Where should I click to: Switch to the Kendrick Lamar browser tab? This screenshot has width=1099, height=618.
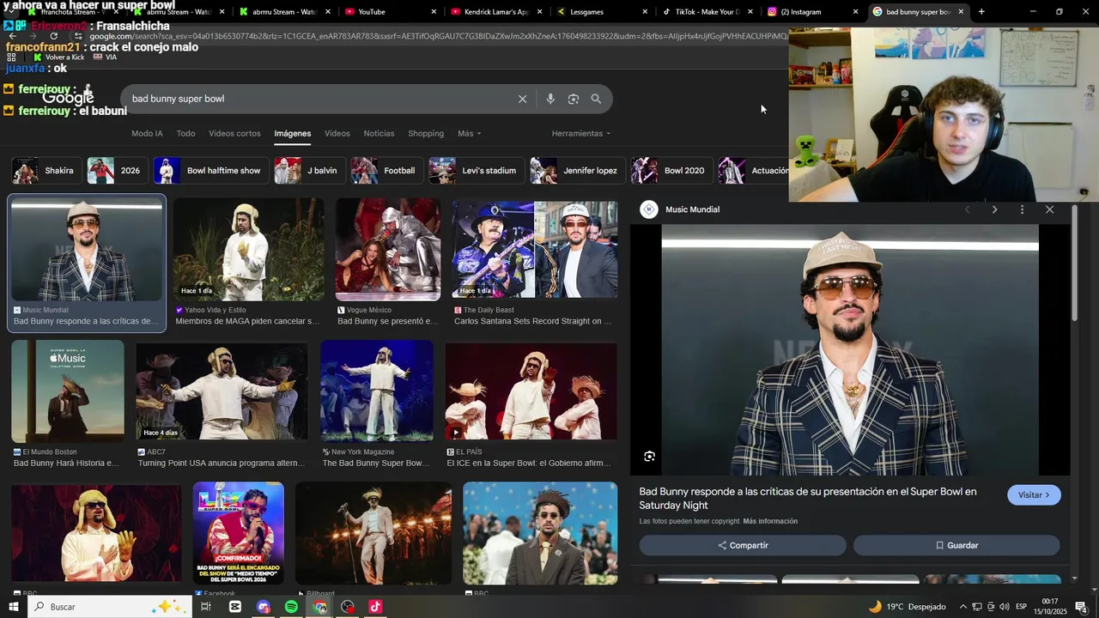tap(495, 12)
